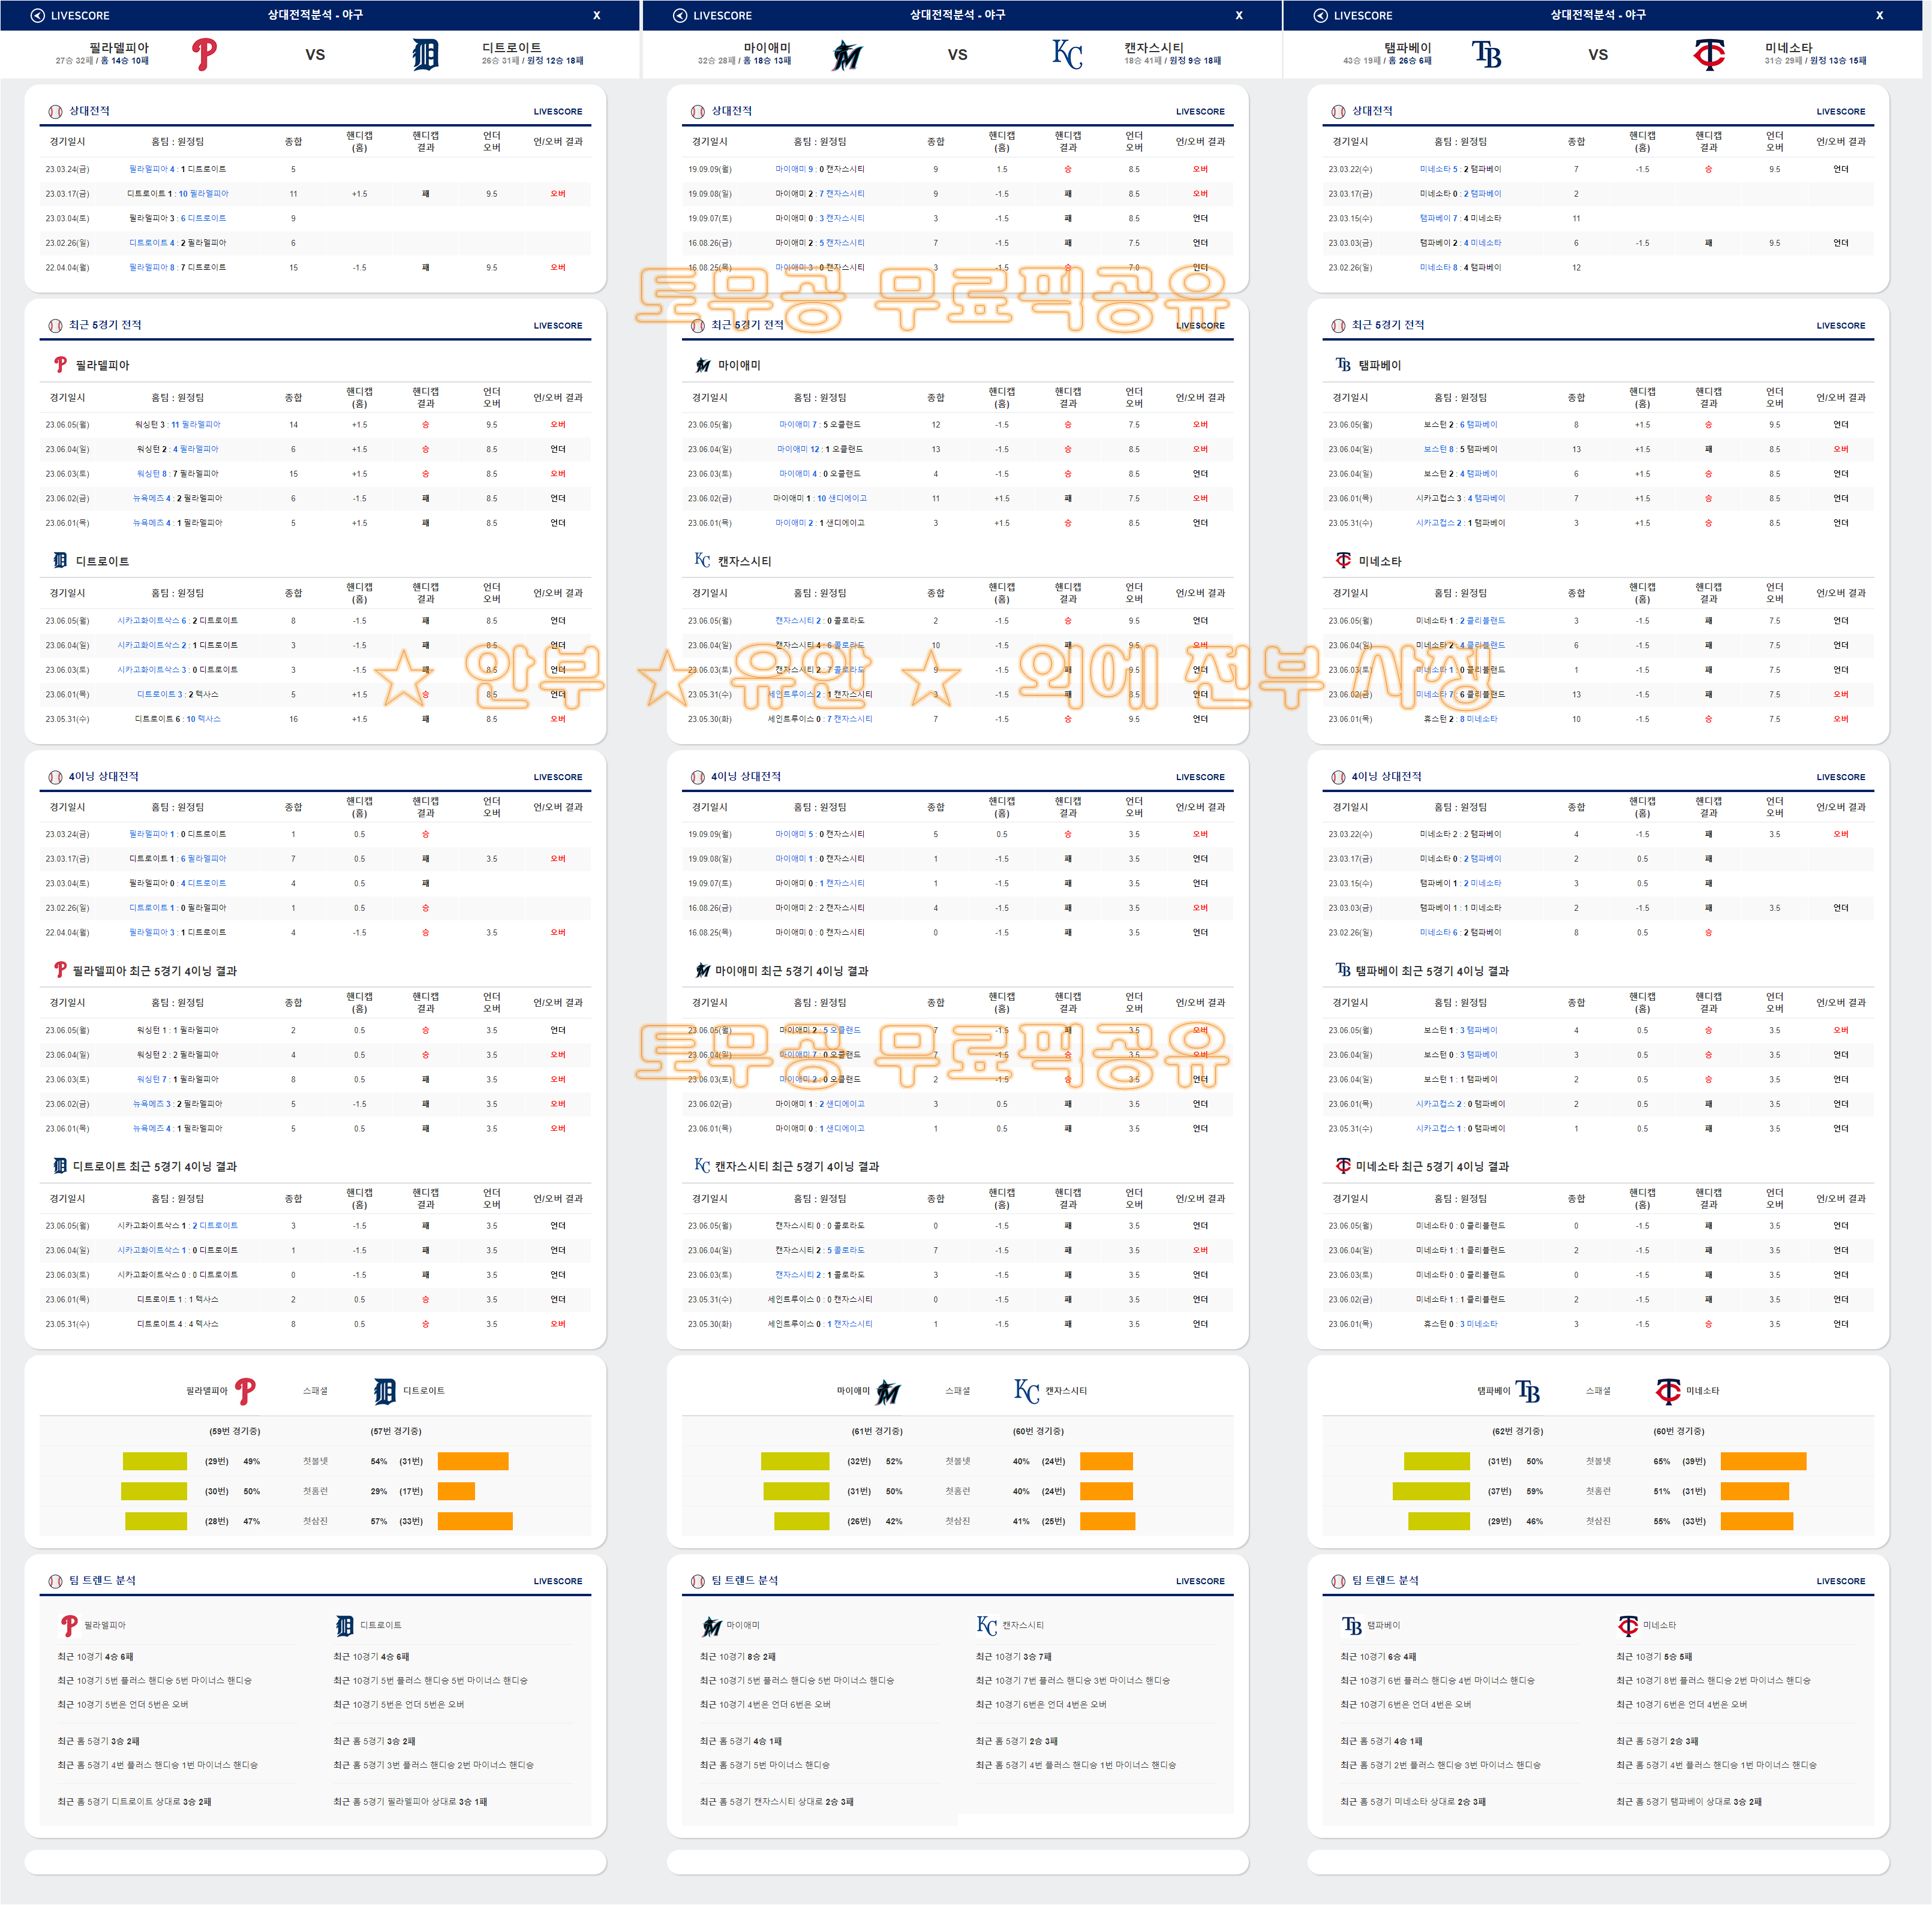The width and height of the screenshot is (1932, 1905).
Task: Click the 상대전적분석 - 야구 title in the middle panel
Action: 957,15
